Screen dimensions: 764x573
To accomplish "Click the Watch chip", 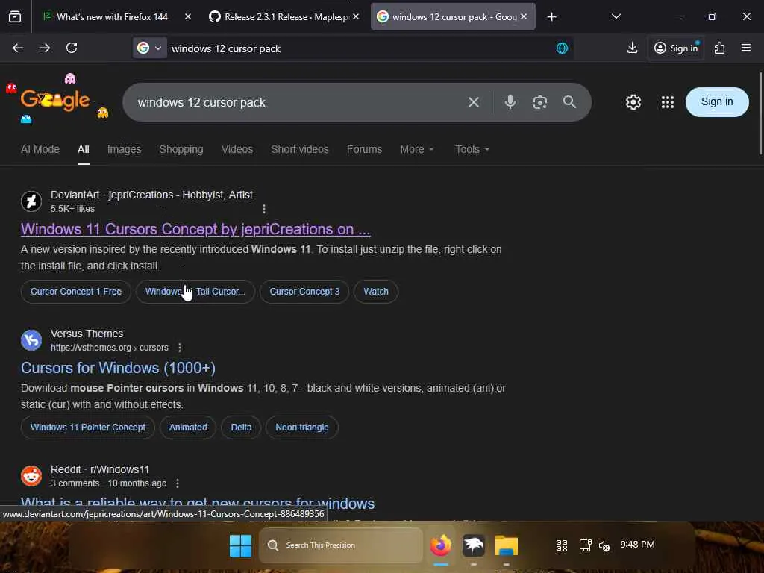I will coord(376,292).
